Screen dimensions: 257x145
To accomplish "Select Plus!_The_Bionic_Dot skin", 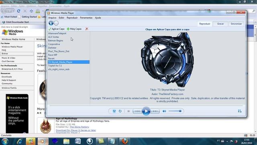I will 69,51.
